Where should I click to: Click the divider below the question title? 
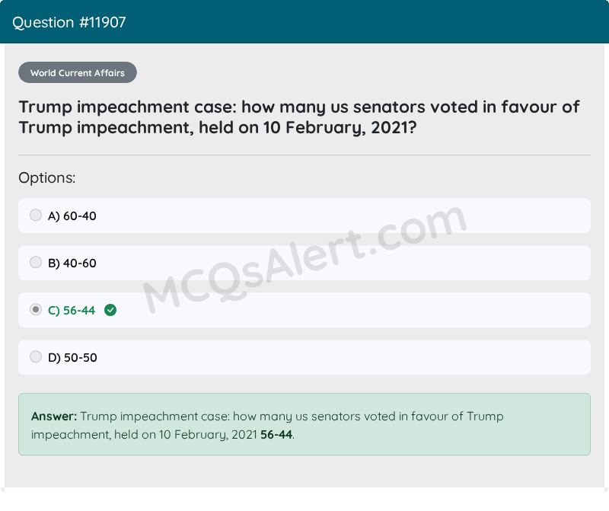click(x=304, y=155)
